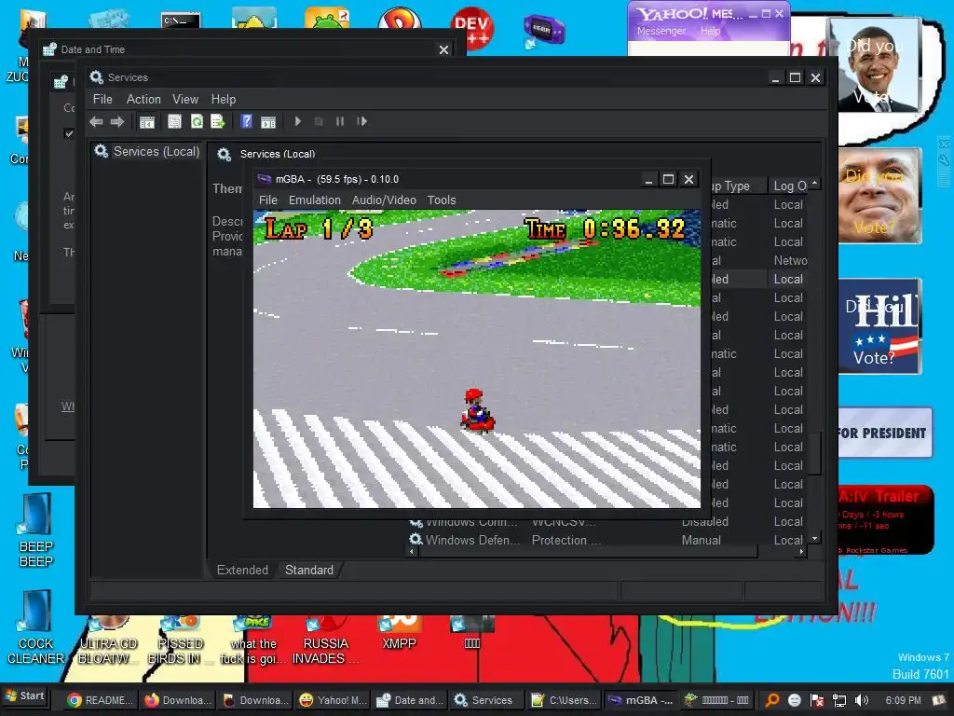The width and height of the screenshot is (954, 716).
Task: Open Audio/Video menu in mGBA
Action: click(384, 200)
